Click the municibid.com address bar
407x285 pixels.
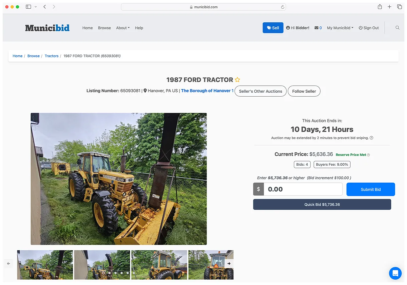click(203, 7)
